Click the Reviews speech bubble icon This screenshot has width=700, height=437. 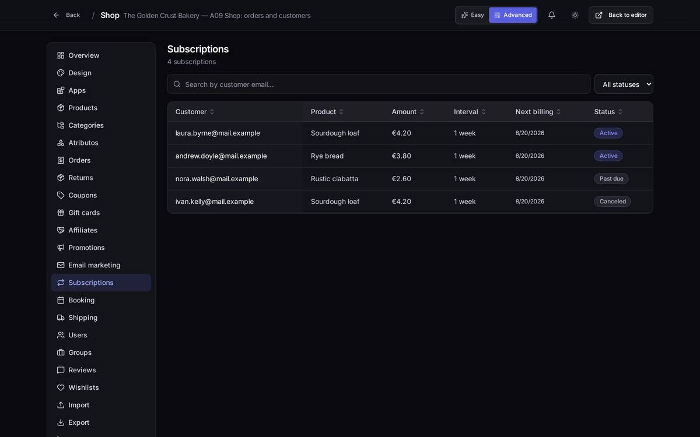tap(61, 370)
